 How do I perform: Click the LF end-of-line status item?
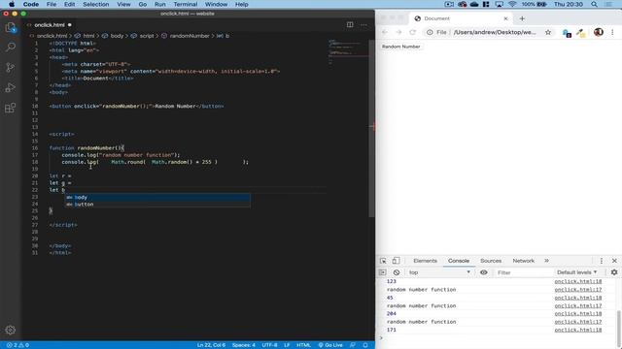[287, 345]
